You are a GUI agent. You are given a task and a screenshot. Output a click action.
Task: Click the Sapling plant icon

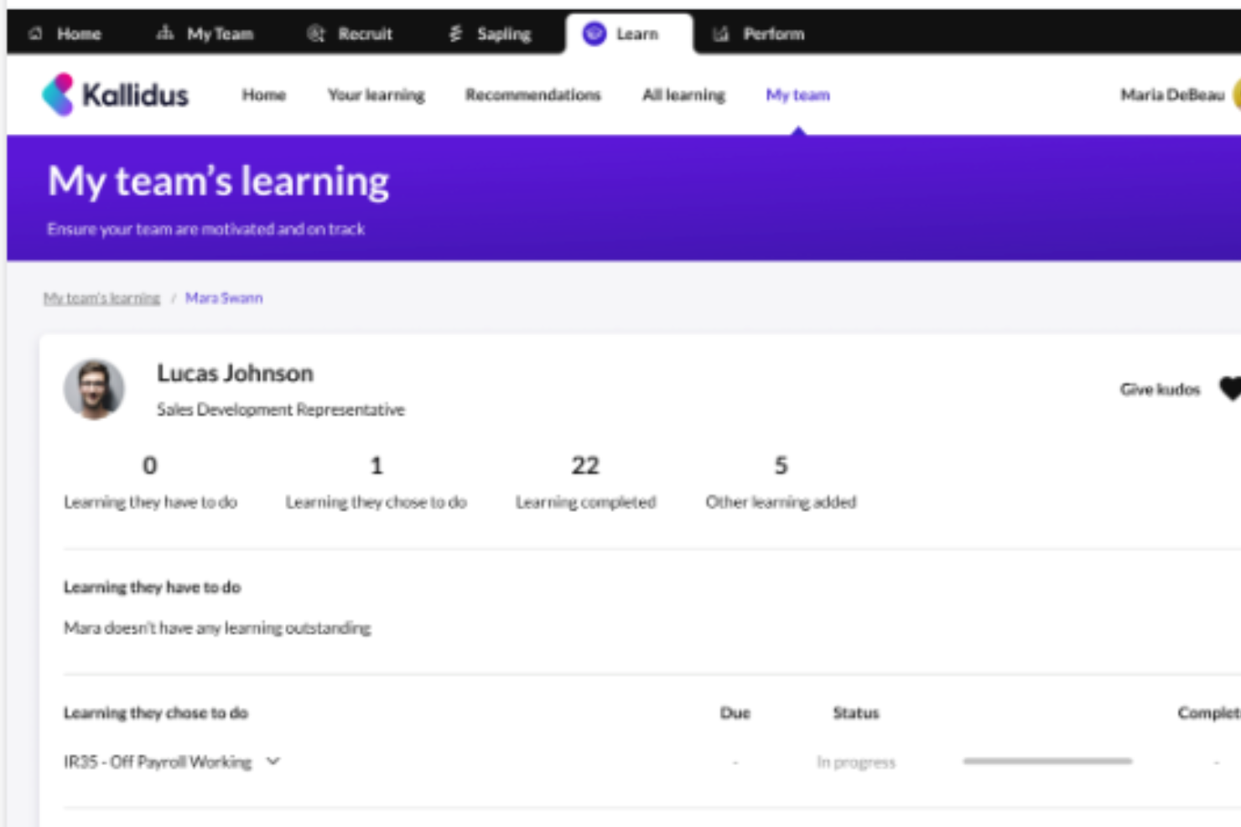point(455,34)
